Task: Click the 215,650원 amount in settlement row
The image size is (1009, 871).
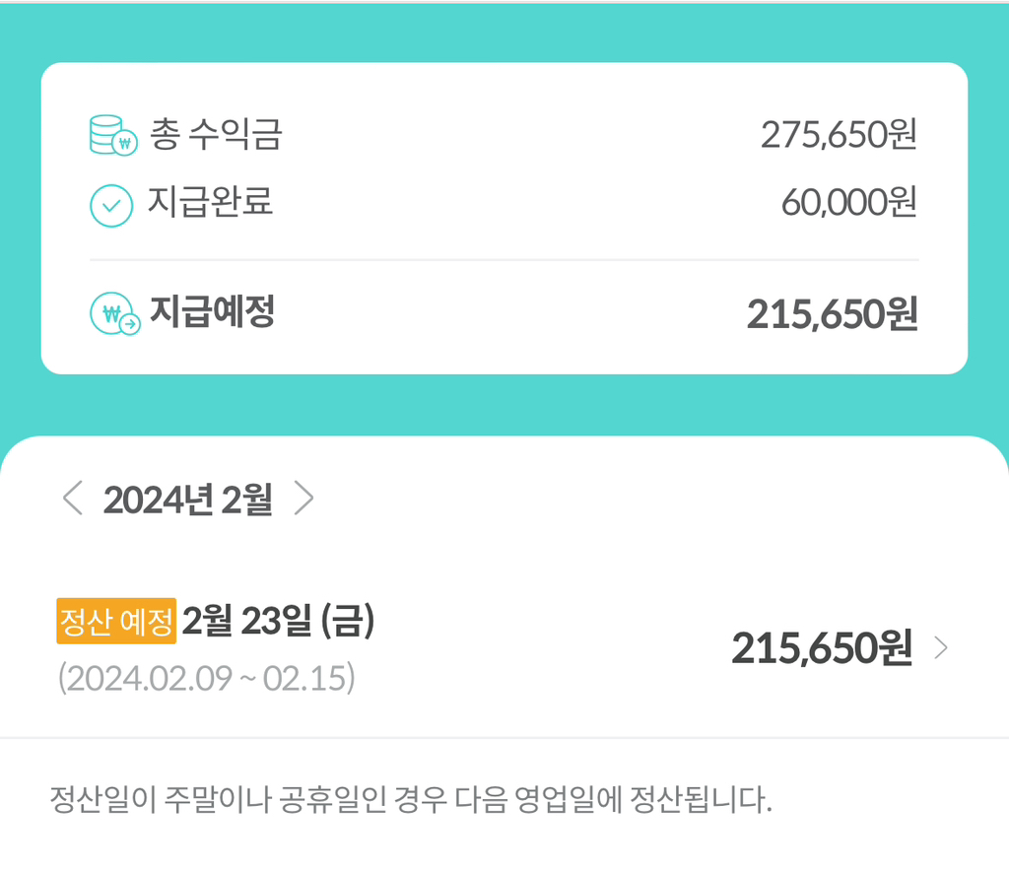Action: [821, 648]
